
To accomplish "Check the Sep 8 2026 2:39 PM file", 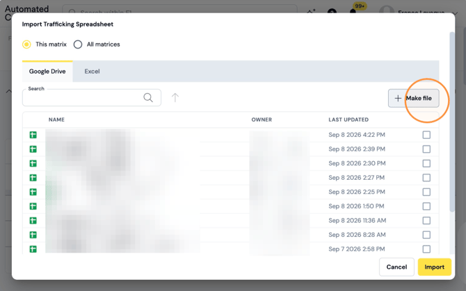I will pos(426,149).
